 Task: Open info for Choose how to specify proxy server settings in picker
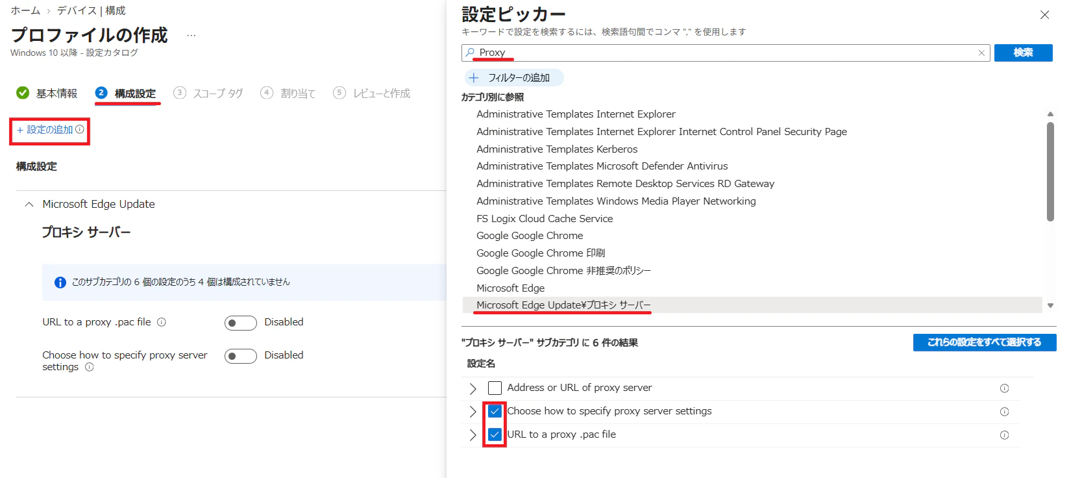point(1004,412)
